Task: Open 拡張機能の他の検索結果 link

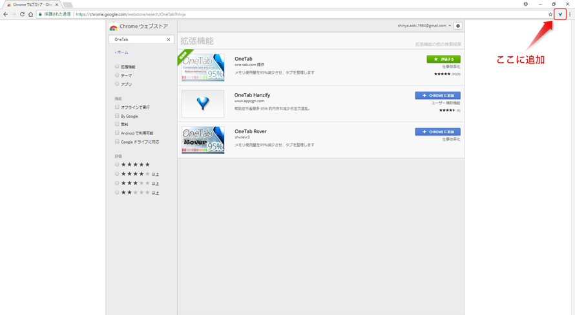Action: [438, 44]
